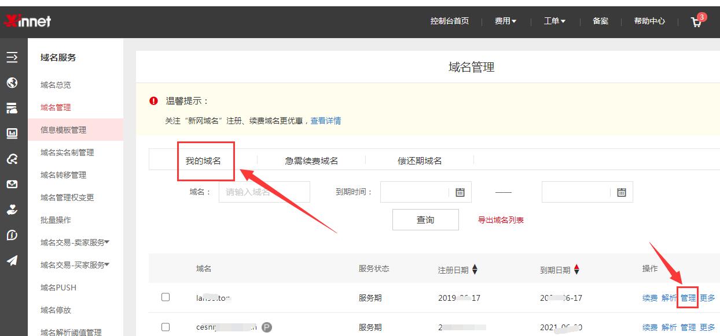
Task: Switch to the 偿还期域名 tab
Action: pyautogui.click(x=420, y=160)
